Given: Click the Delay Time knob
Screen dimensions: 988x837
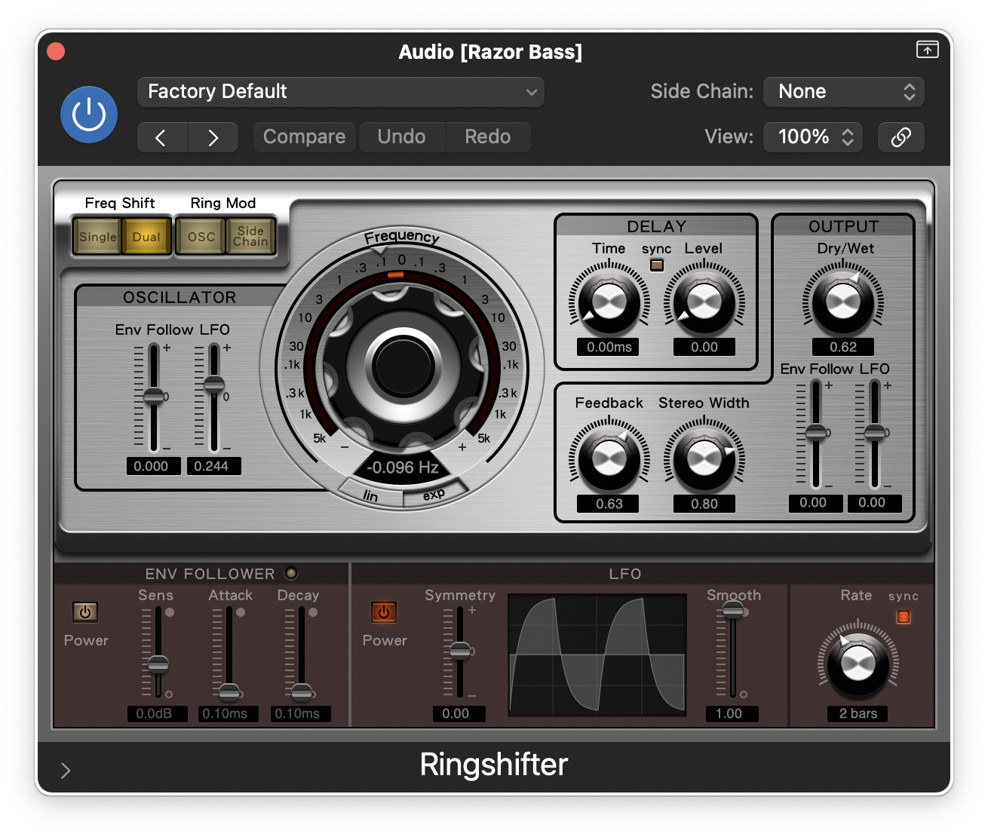Looking at the screenshot, I should click(609, 303).
